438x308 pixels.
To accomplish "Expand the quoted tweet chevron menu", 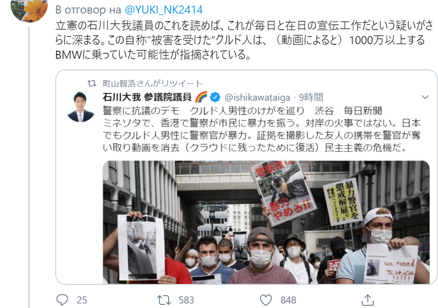I will pyautogui.click(x=425, y=97).
